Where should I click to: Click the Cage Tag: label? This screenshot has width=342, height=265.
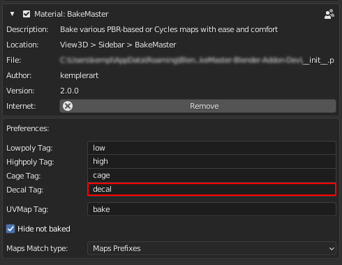[24, 176]
